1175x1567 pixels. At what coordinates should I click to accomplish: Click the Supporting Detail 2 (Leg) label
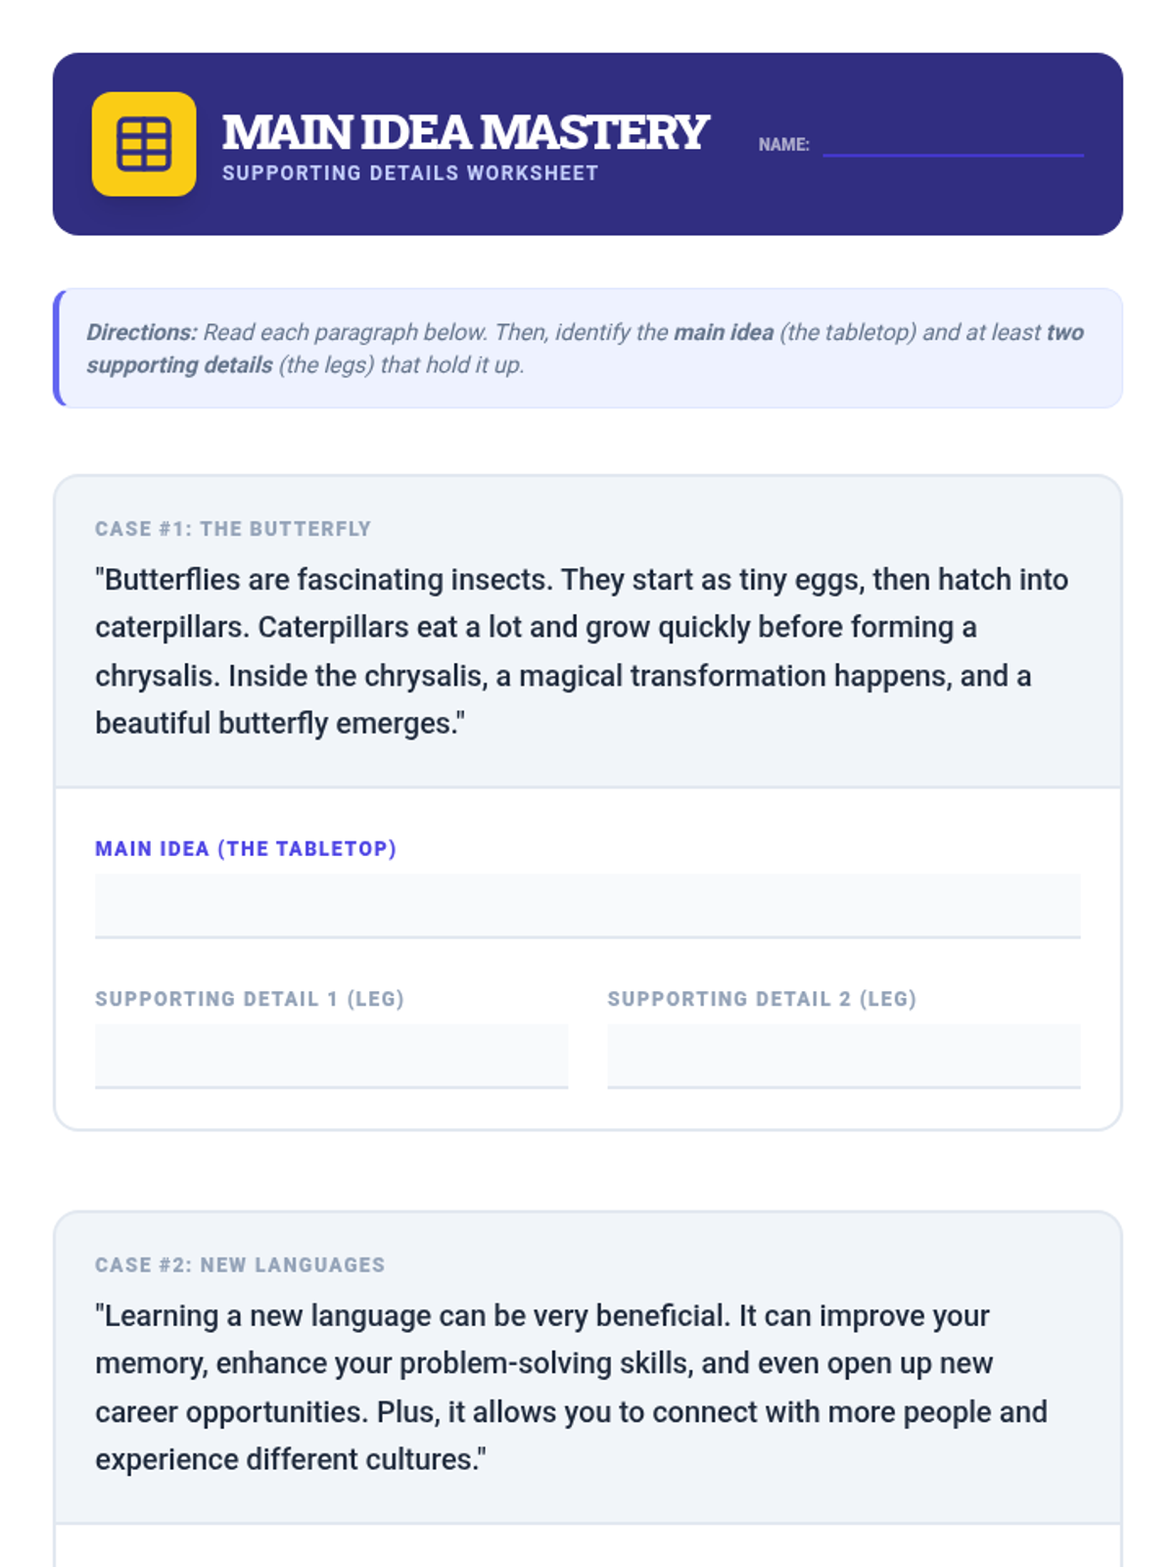(x=761, y=999)
